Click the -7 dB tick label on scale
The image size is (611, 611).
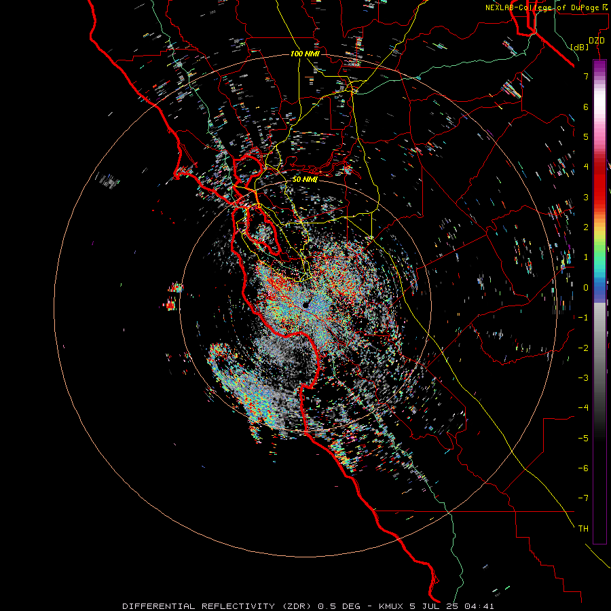point(583,498)
